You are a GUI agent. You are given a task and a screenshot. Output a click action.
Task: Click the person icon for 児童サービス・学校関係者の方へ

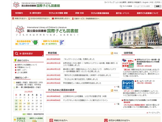tap(73, 19)
